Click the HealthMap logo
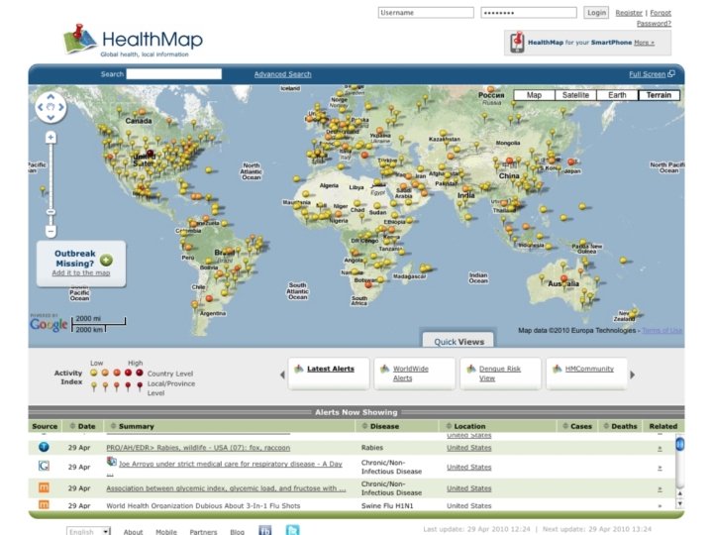Viewport: 713px width, 535px height. click(133, 41)
